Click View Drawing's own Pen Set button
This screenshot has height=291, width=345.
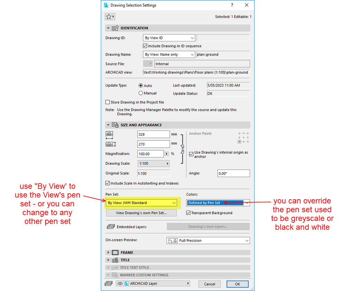[x=141, y=213]
